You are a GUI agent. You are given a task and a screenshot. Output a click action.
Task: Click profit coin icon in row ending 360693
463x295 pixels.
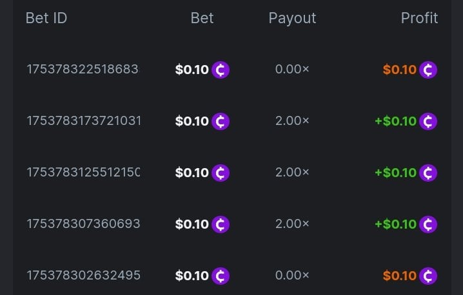[428, 224]
